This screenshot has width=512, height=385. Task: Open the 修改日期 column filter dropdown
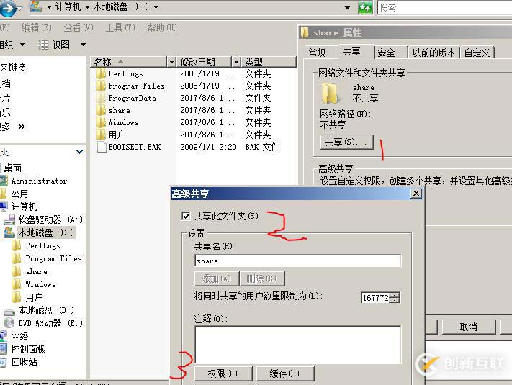point(236,61)
